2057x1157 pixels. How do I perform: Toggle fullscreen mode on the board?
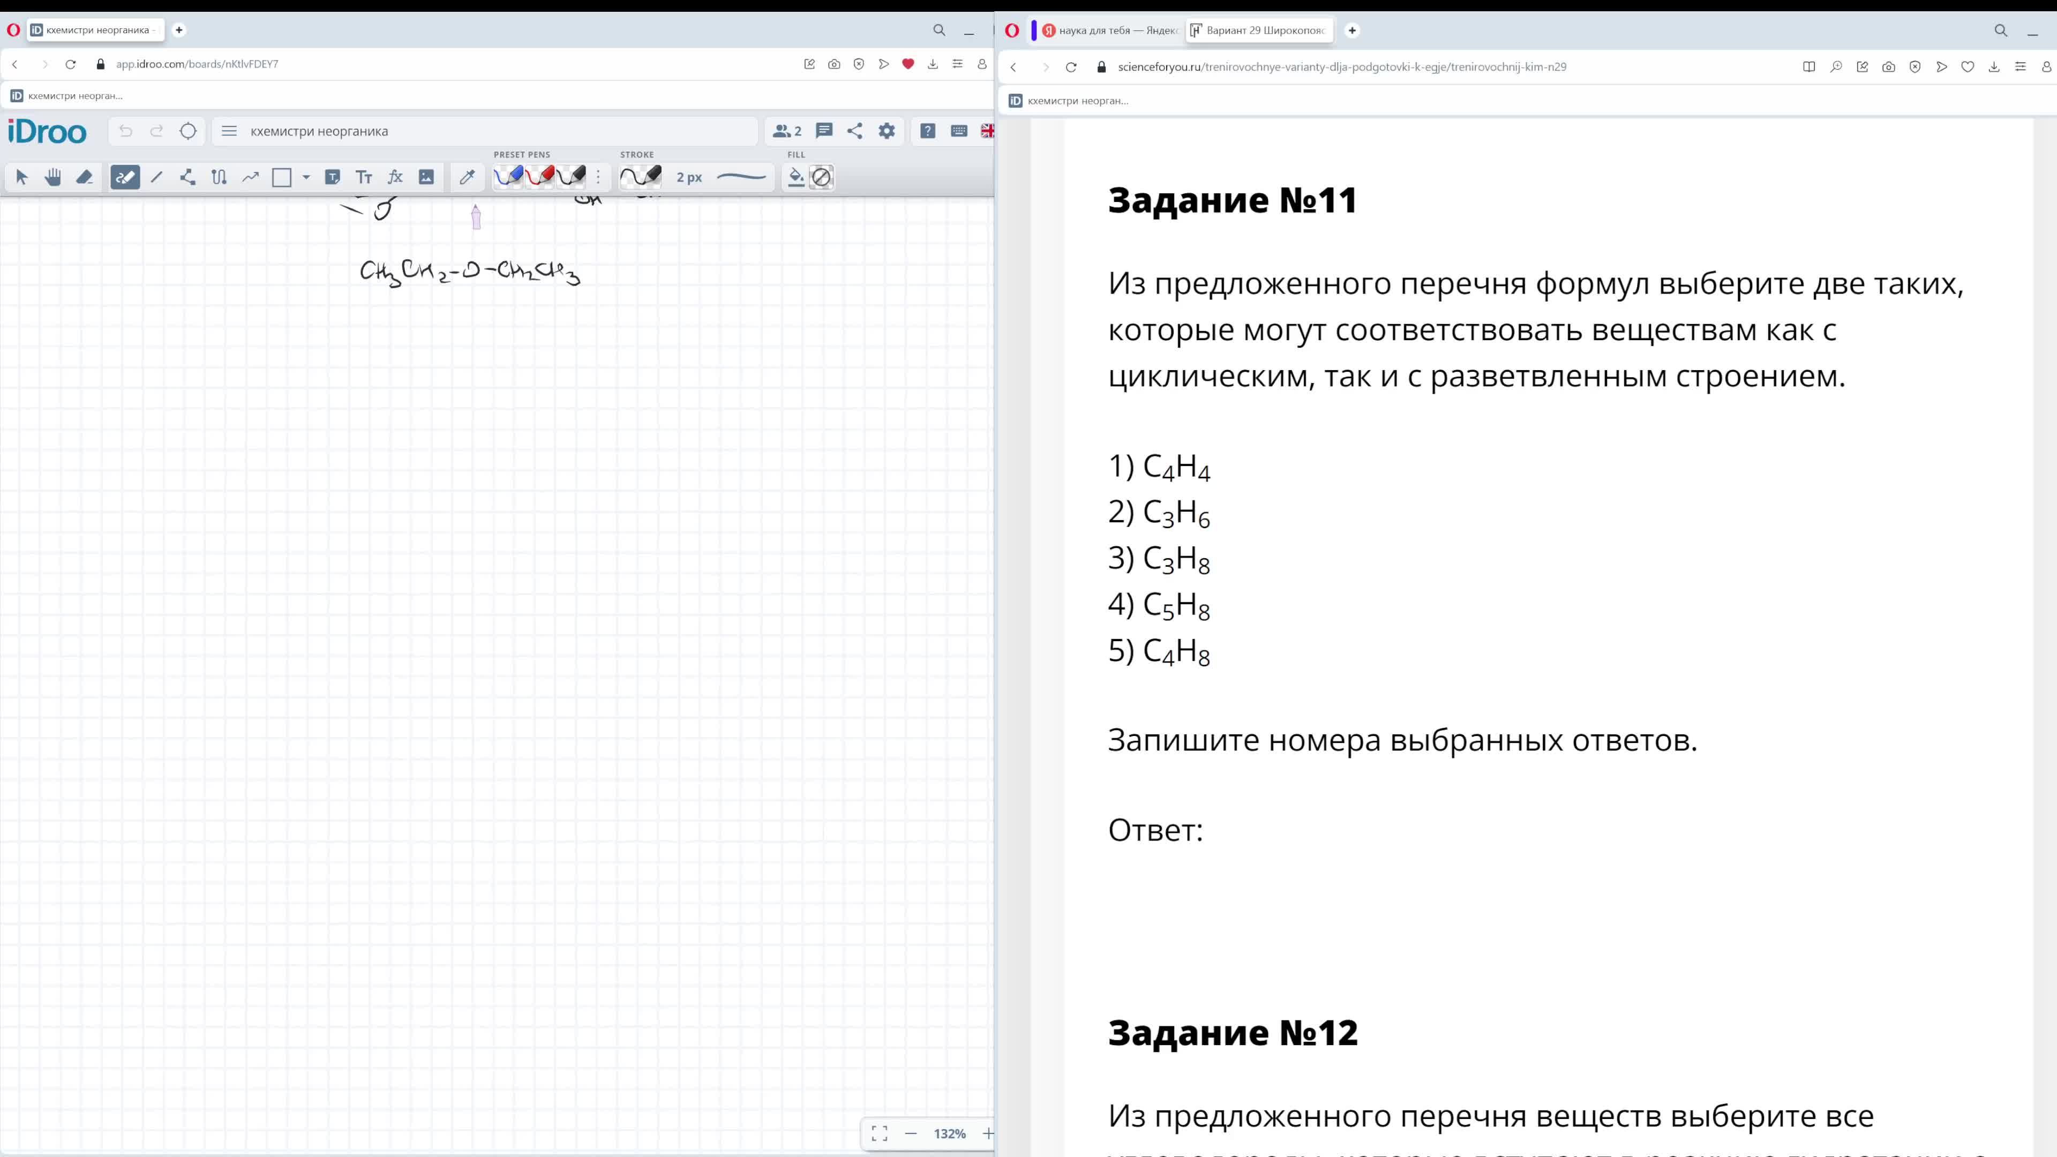pyautogui.click(x=879, y=1133)
